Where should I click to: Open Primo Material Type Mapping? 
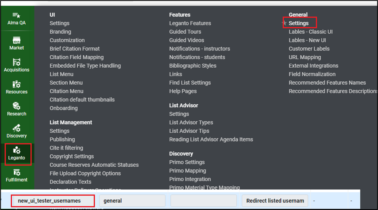point(205,187)
